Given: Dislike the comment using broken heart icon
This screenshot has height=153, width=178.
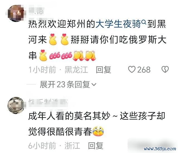Looking at the screenshot, I should click(x=165, y=70).
